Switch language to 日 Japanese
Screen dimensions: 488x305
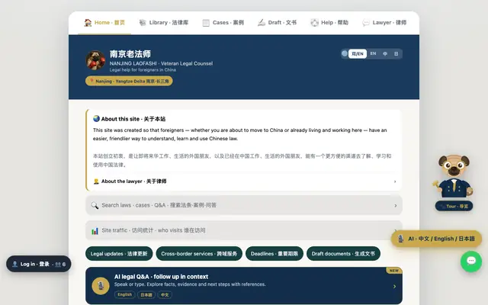pos(396,53)
